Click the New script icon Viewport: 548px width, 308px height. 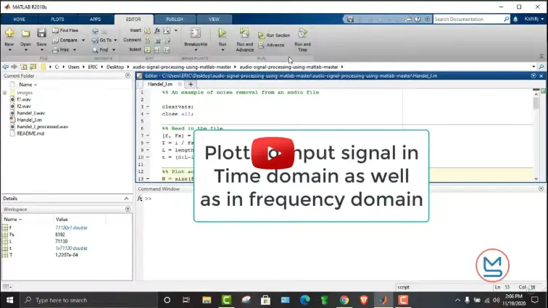coord(9,33)
